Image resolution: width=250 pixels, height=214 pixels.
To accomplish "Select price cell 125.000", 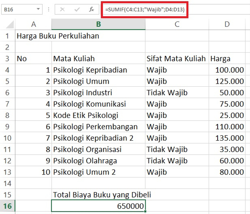I will (227, 81).
